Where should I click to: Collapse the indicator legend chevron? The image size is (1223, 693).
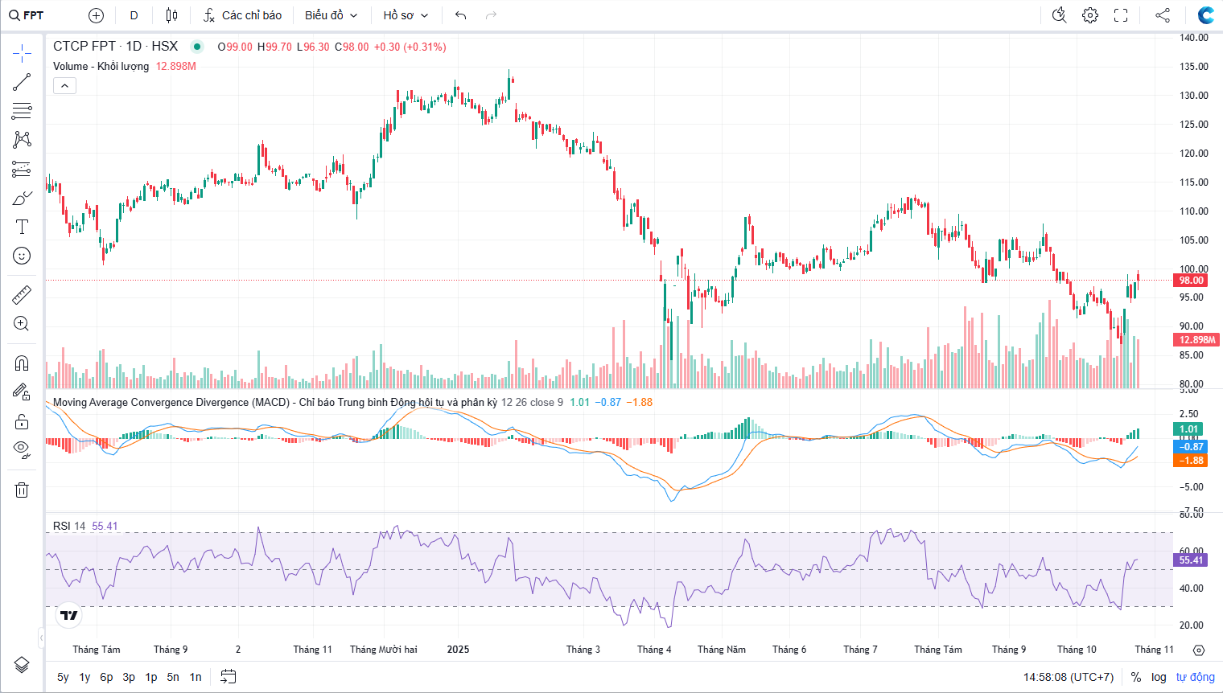coord(64,86)
